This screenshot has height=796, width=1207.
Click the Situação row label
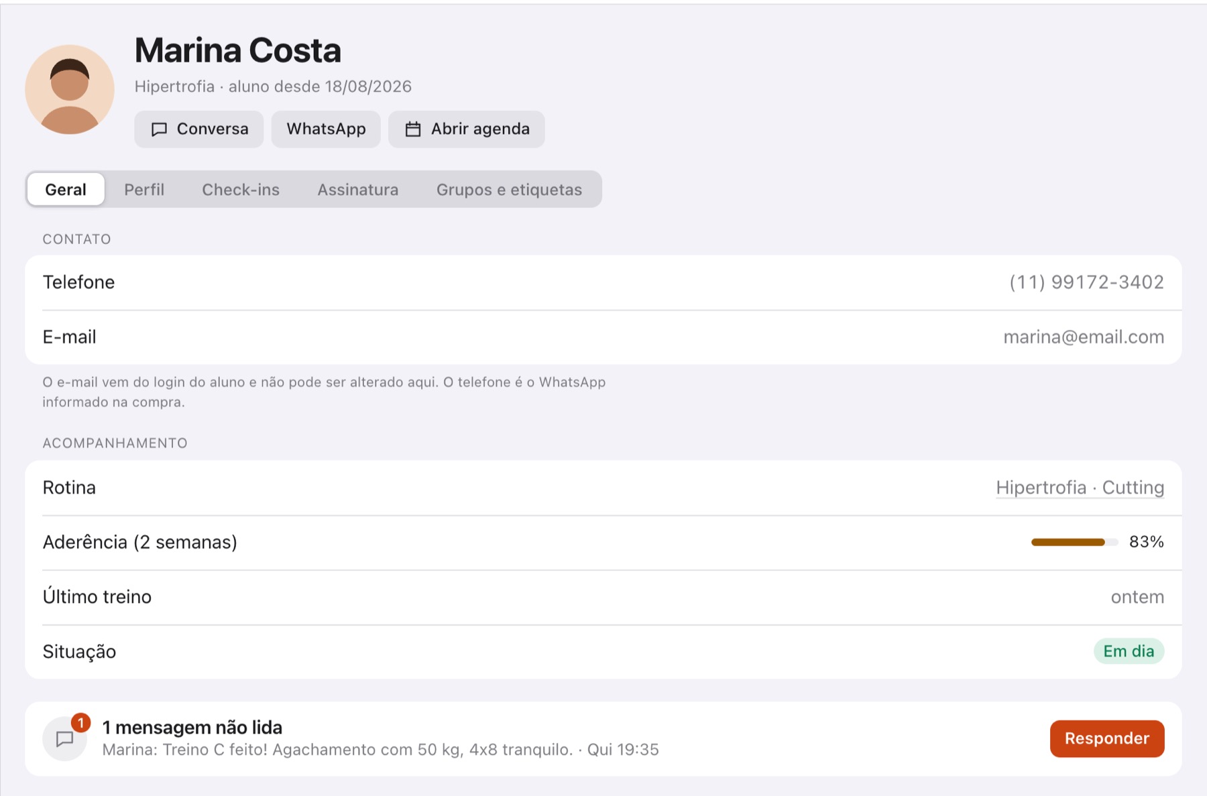79,652
